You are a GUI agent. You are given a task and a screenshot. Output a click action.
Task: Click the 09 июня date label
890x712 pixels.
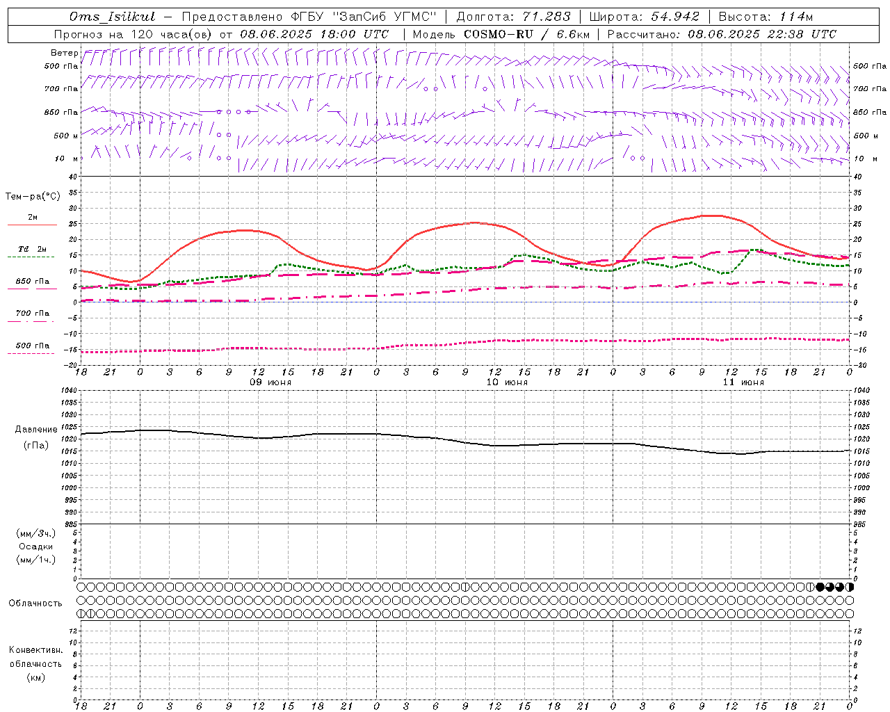click(270, 382)
